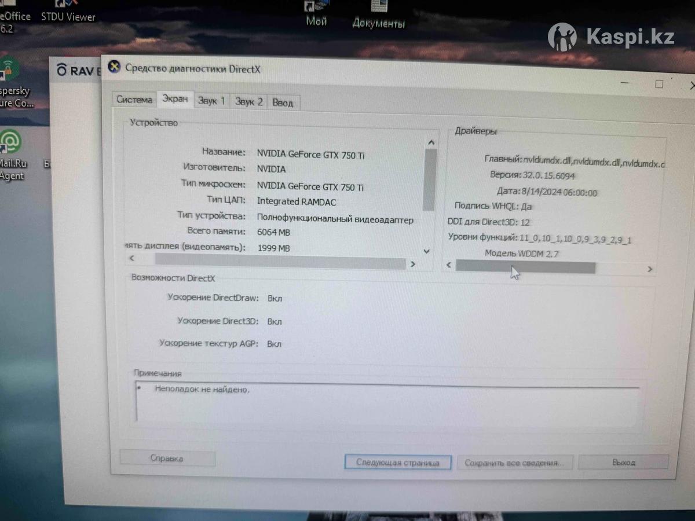Click the DirectX icon in the title bar
The height and width of the screenshot is (521, 695).
coord(115,67)
